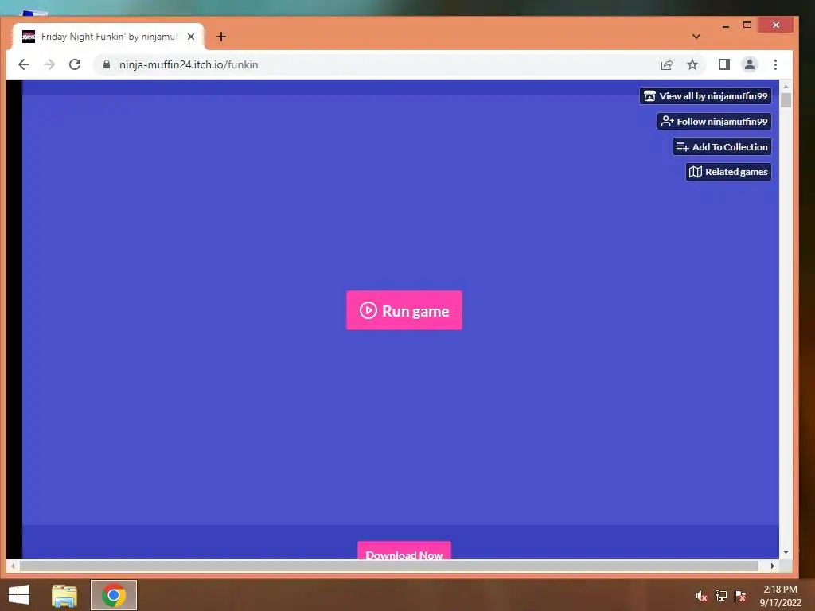The image size is (815, 611).
Task: Click the tab favicon of Friday Night Funkin'
Action: click(x=29, y=37)
